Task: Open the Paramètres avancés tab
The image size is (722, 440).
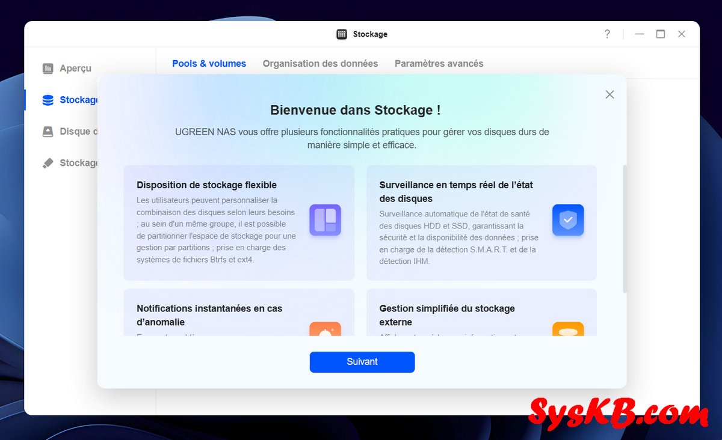Action: (439, 64)
